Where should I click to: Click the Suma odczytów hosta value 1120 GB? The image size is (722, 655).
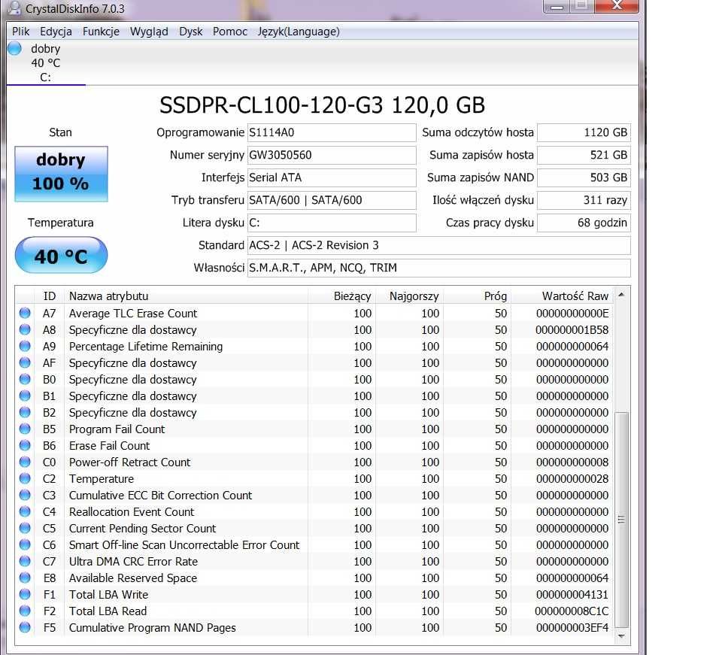tap(584, 132)
